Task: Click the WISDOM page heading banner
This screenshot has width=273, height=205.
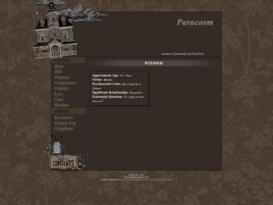Action: pyautogui.click(x=154, y=63)
